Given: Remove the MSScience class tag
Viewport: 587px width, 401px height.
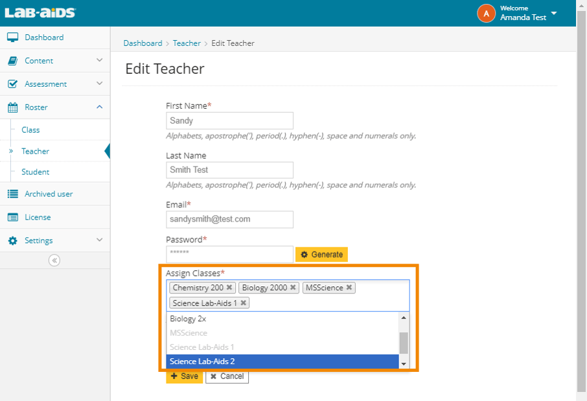Looking at the screenshot, I should coord(349,287).
